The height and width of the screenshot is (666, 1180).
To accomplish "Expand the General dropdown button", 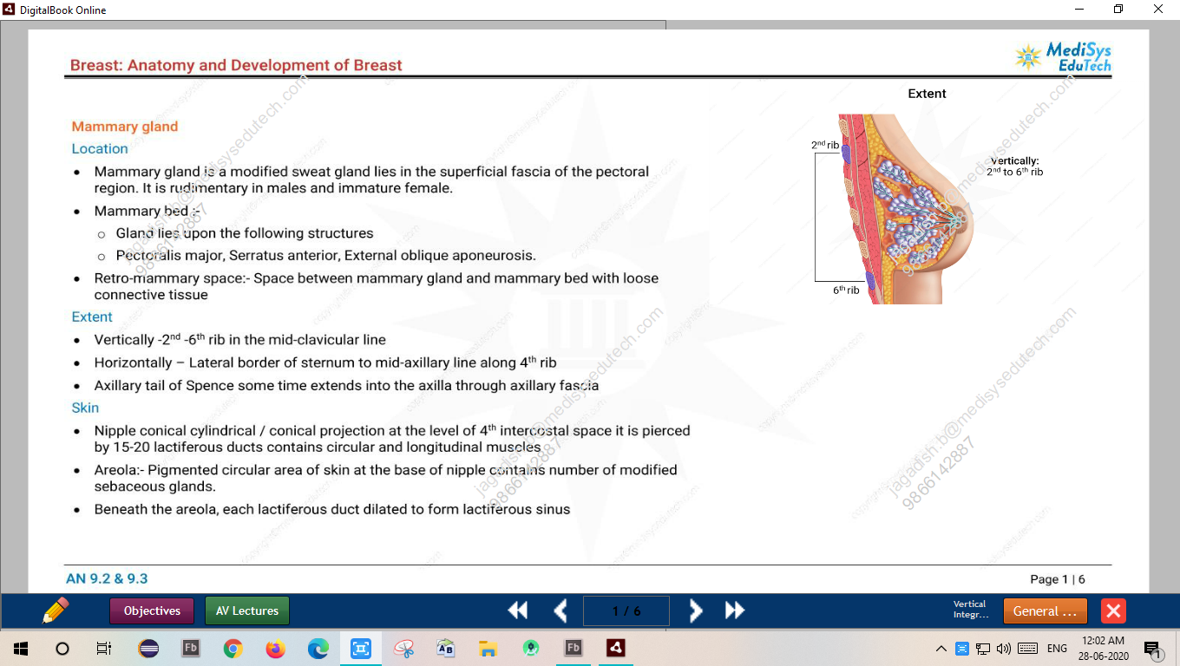I will pyautogui.click(x=1045, y=610).
